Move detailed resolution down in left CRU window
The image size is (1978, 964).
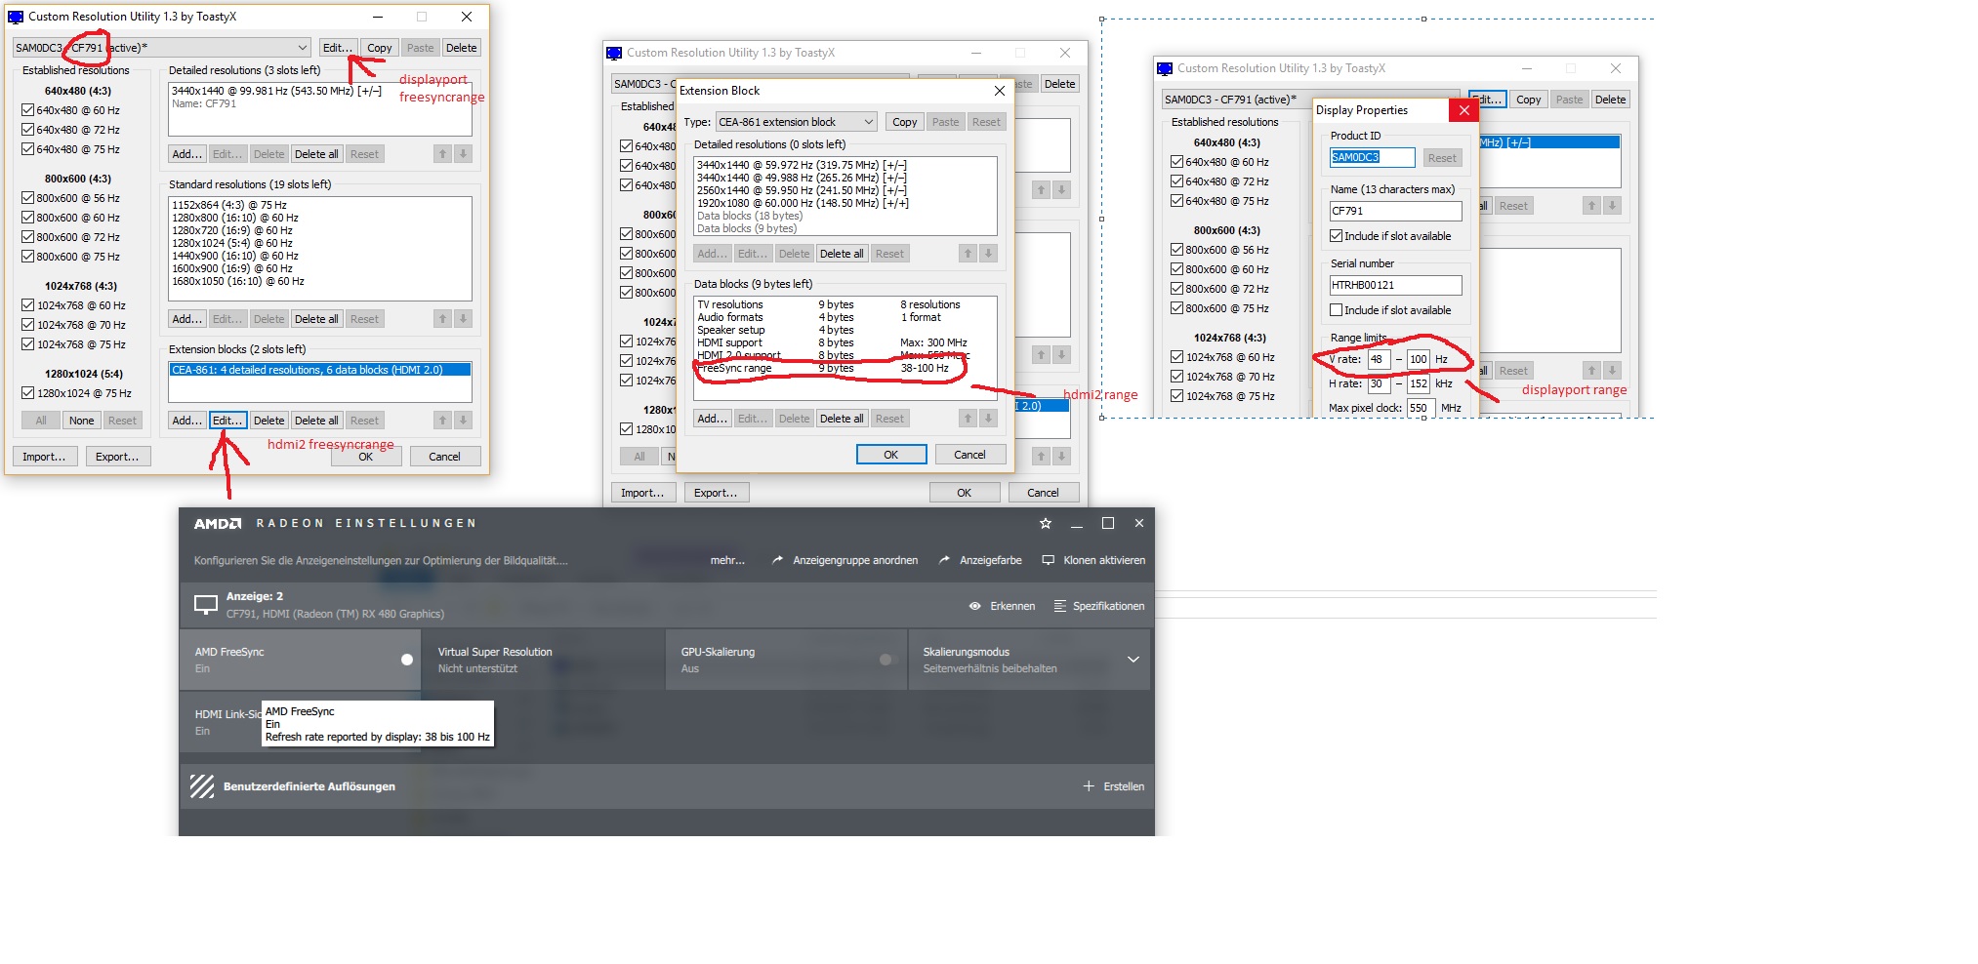click(x=463, y=154)
